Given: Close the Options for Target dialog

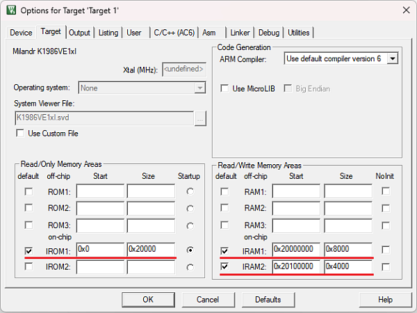Looking at the screenshot, I should pos(404,10).
